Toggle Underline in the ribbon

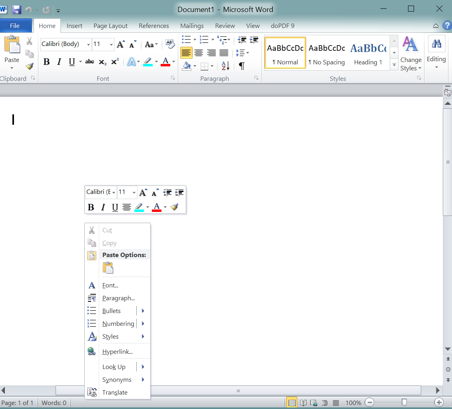(72, 62)
